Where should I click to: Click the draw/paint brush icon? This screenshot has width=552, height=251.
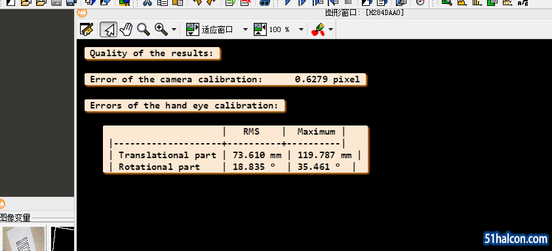pos(318,29)
